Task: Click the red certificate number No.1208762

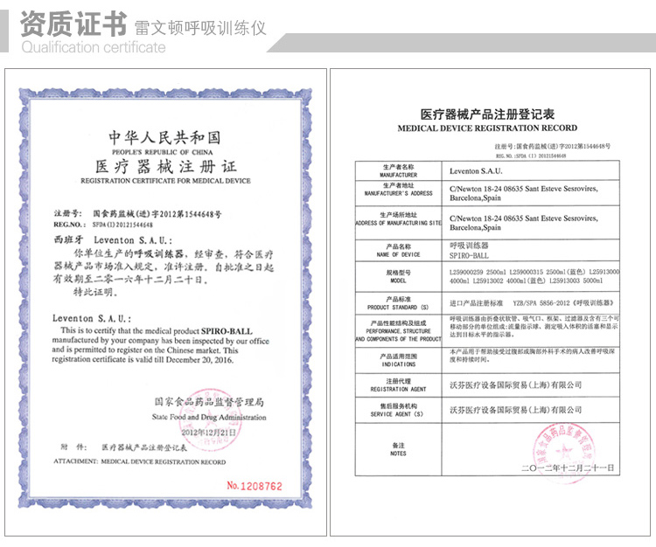Action: pyautogui.click(x=255, y=485)
